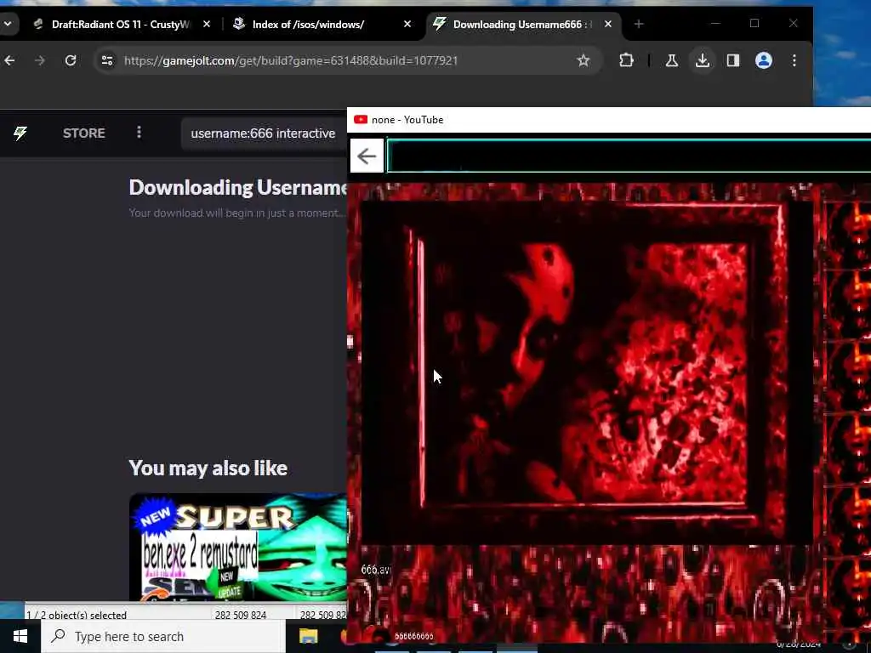Go forward in browser history
Viewport: 871px width, 653px height.
(x=39, y=60)
